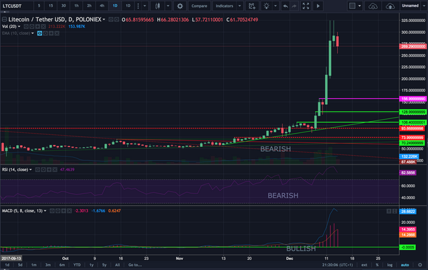Select red 269.29 price label

pos(413,46)
